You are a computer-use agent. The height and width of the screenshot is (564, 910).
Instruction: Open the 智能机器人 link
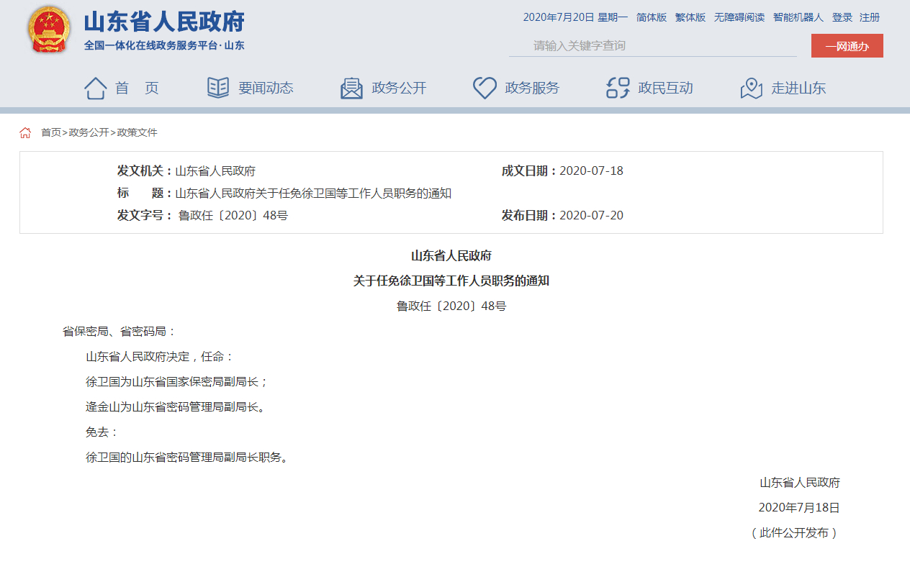click(798, 17)
